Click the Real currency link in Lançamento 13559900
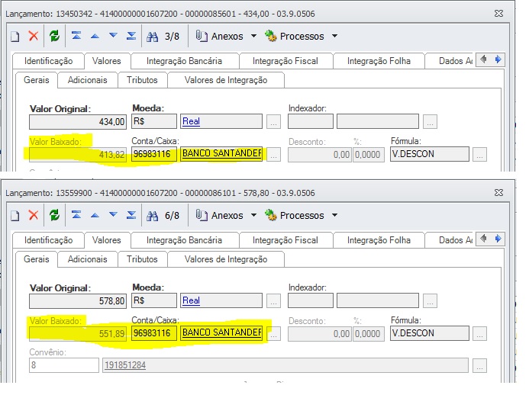Image resolution: width=529 pixels, height=395 pixels. click(x=191, y=300)
